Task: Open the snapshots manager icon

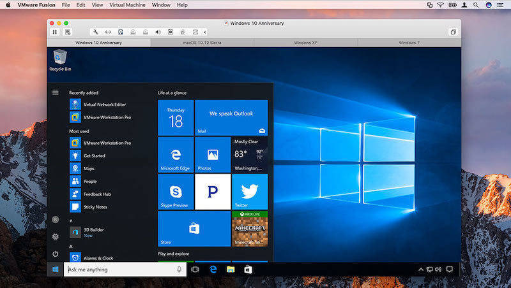Action: point(68,32)
